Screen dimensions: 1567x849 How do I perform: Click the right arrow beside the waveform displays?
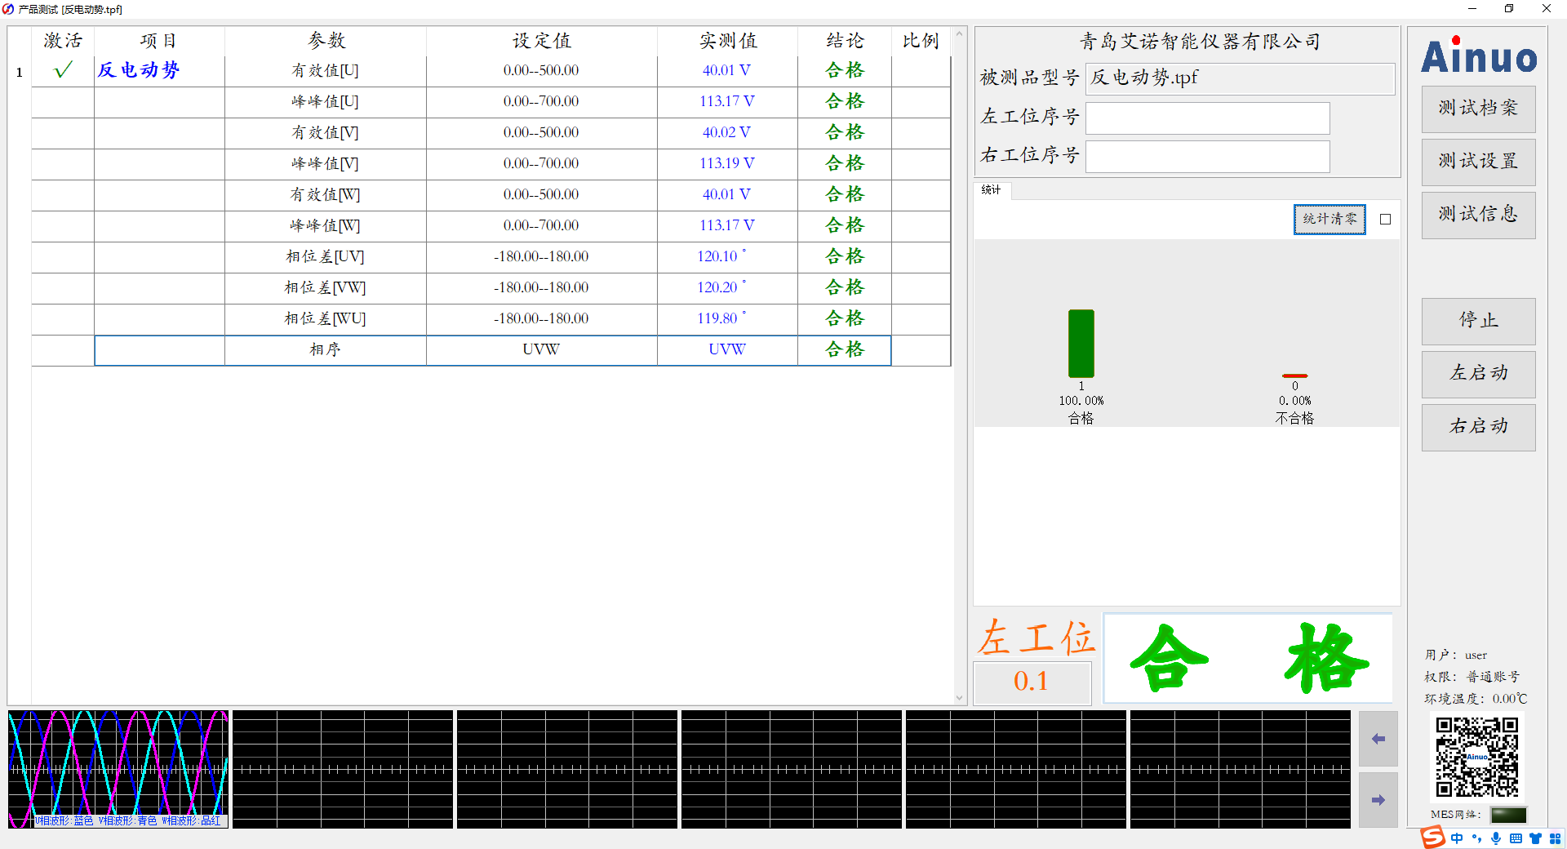1378,800
